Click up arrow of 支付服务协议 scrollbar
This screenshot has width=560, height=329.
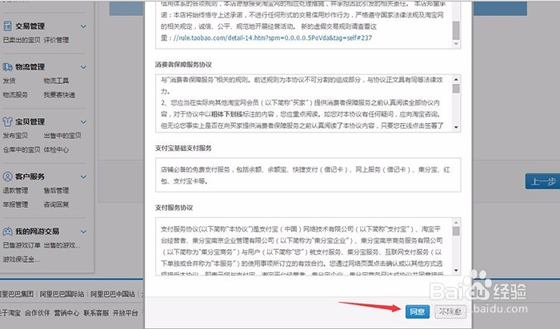456,223
